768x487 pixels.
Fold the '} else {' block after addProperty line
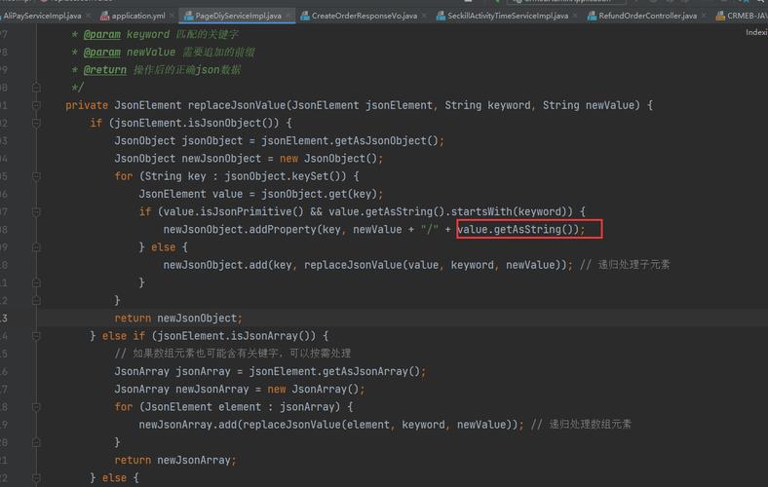click(x=36, y=247)
